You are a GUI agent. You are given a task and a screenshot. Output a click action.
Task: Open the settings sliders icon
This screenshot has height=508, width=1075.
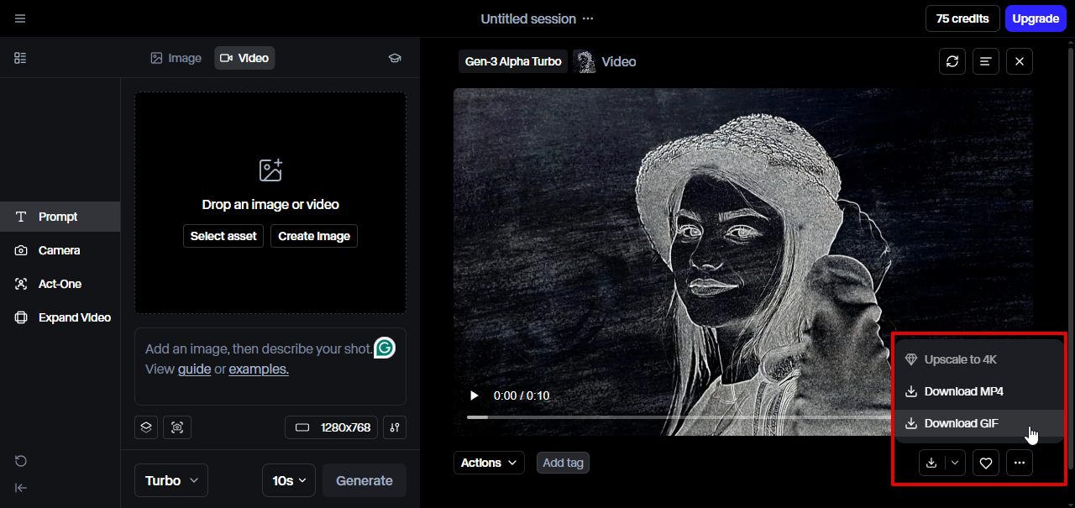click(395, 427)
